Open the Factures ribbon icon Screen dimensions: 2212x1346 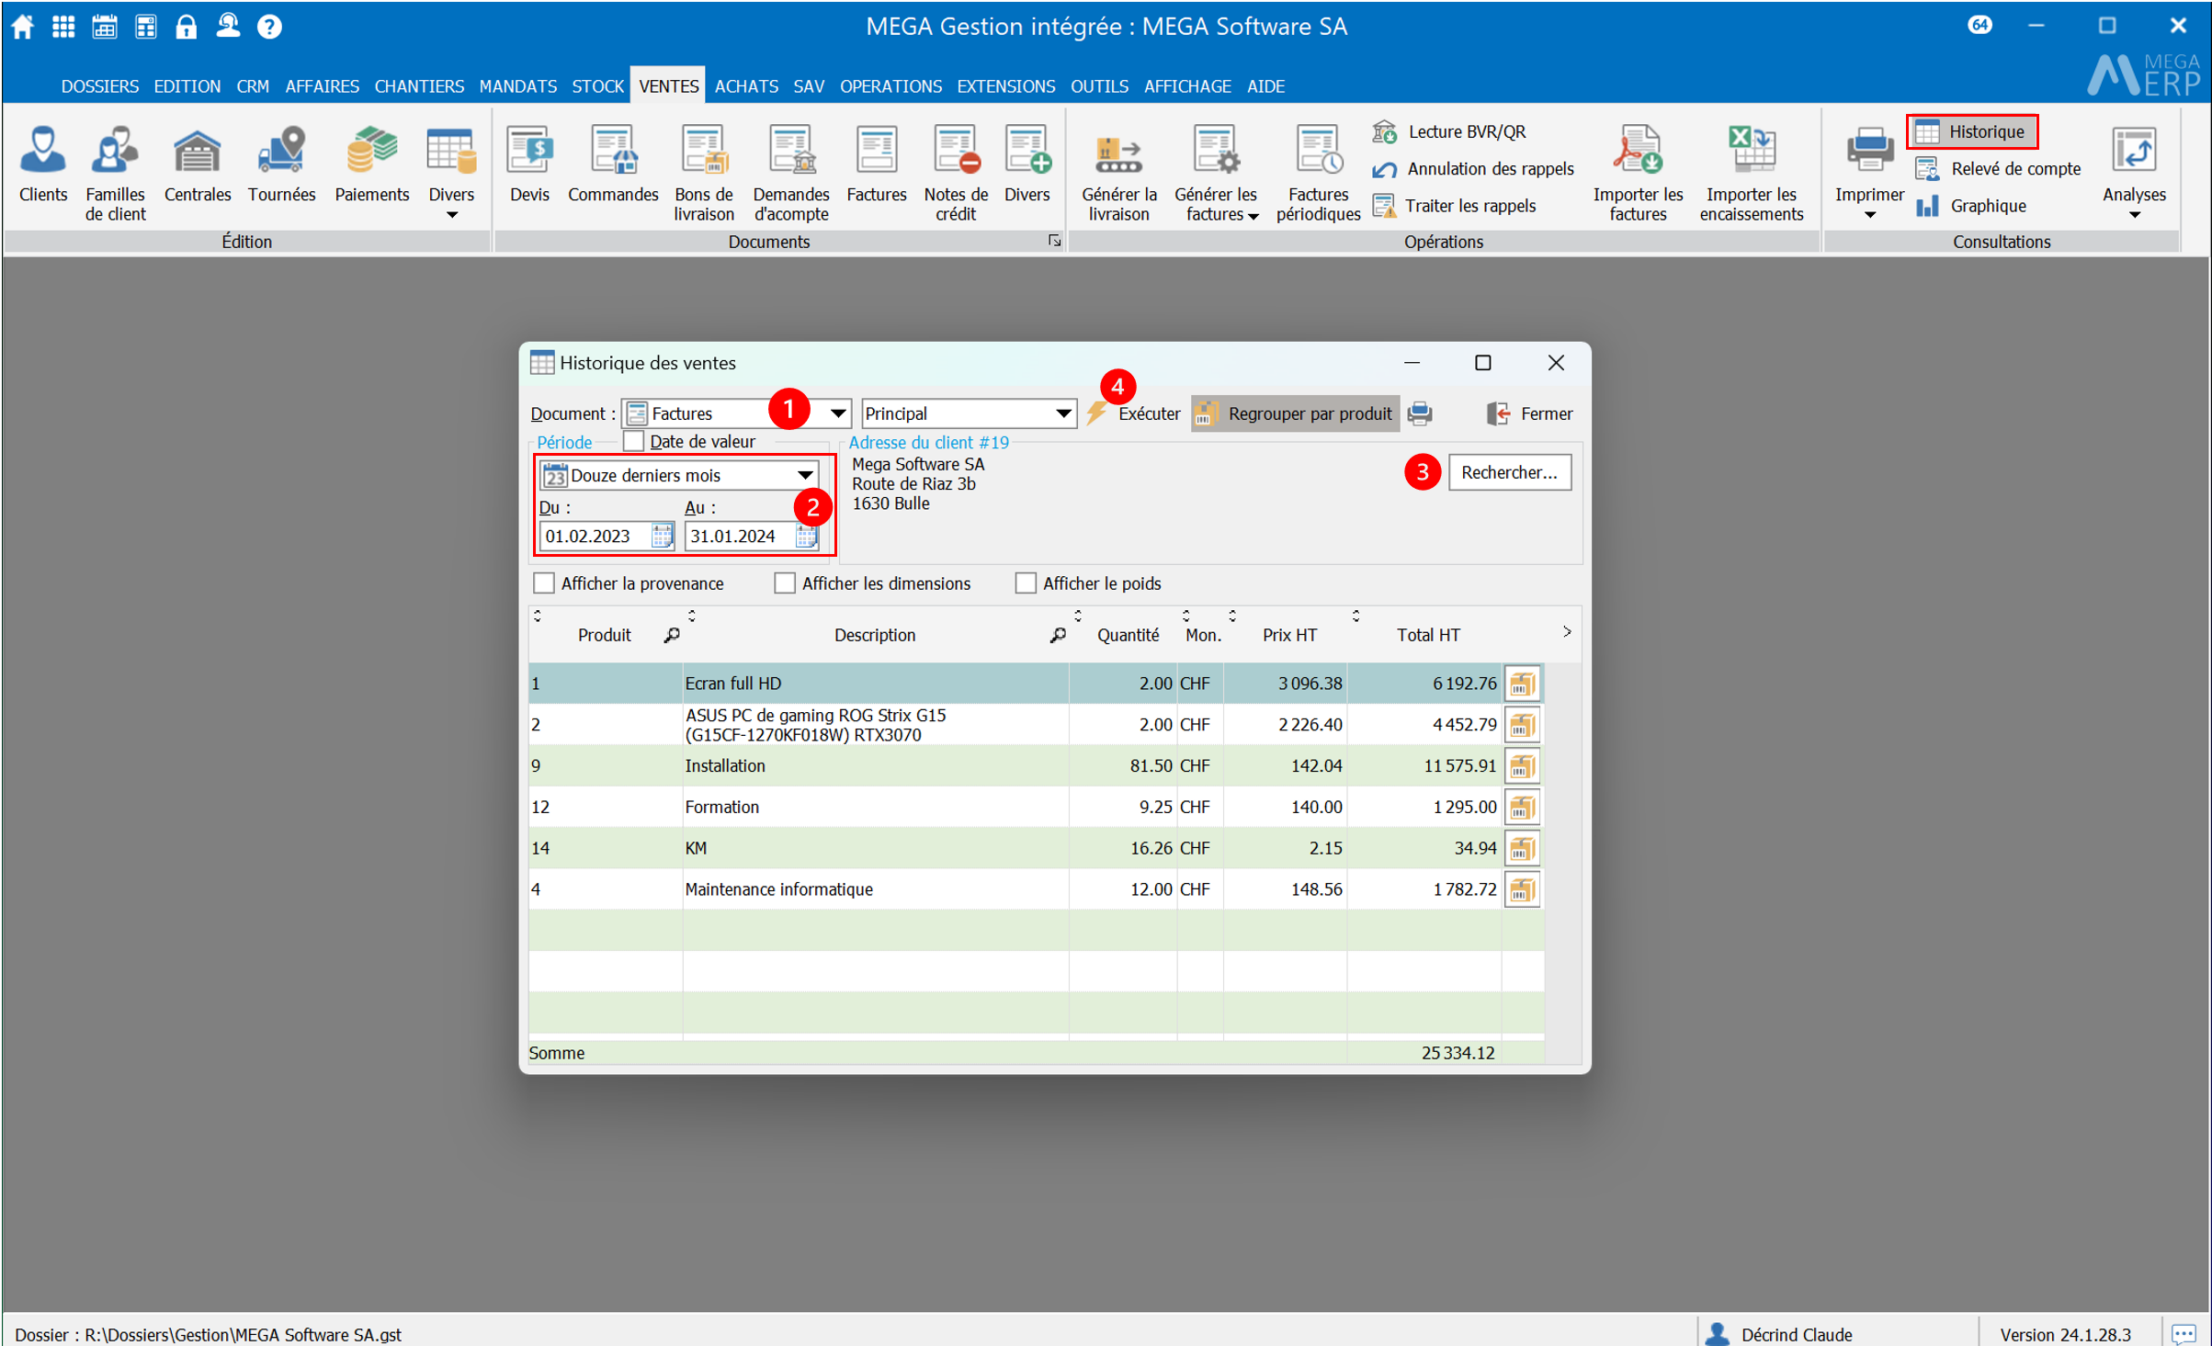[876, 165]
